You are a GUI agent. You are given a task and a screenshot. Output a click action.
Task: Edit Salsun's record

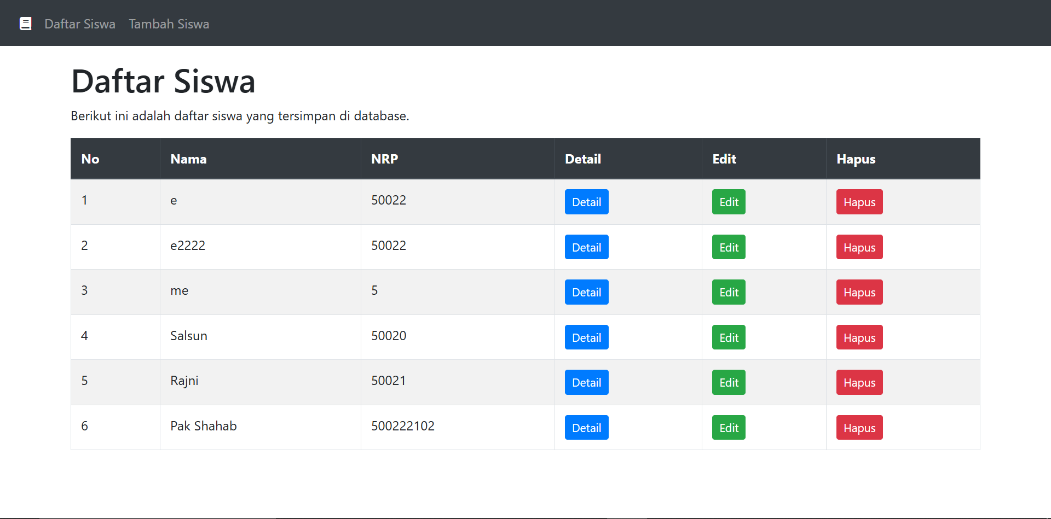pos(729,337)
